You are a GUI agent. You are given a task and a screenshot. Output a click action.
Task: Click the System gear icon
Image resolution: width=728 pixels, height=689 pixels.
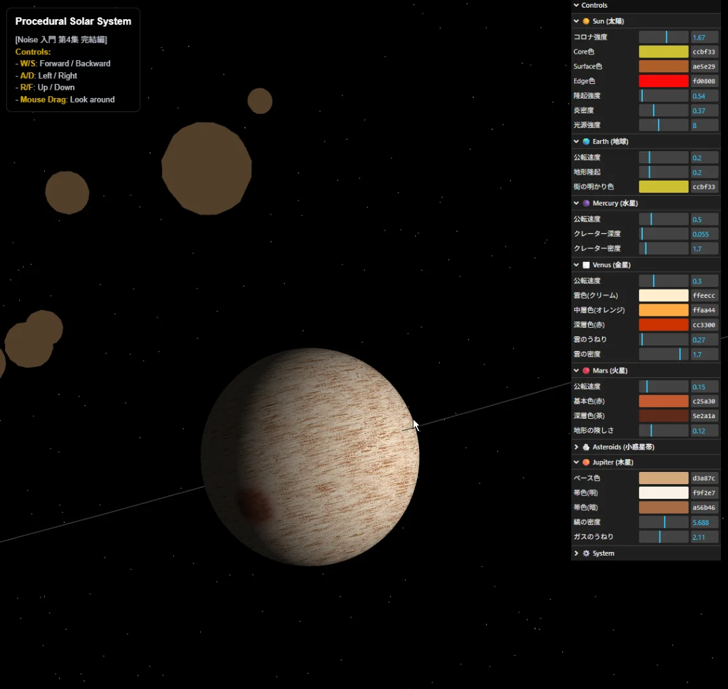(x=586, y=553)
